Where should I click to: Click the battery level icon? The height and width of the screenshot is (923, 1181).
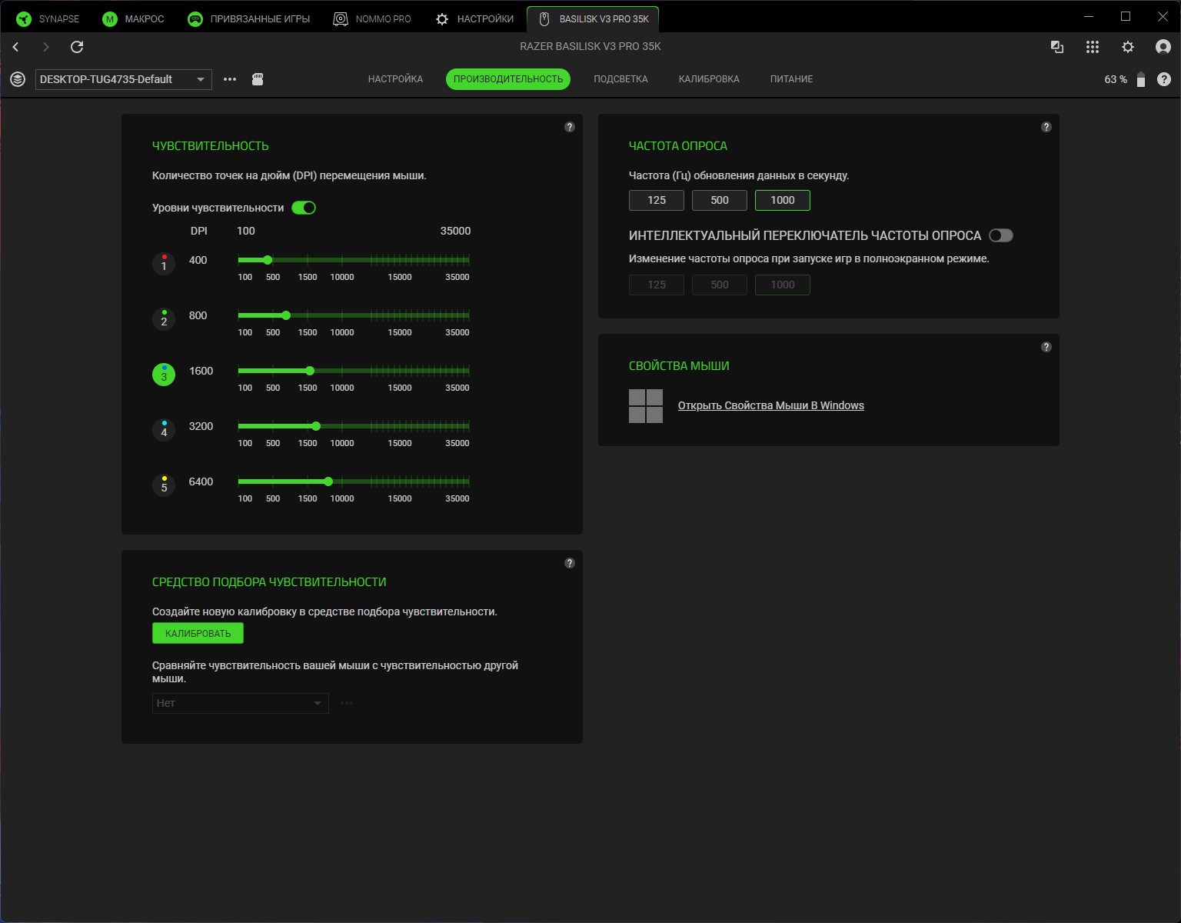click(1141, 79)
